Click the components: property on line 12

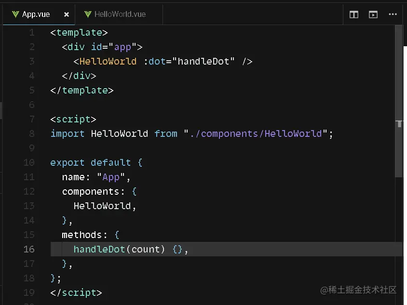[x=93, y=191]
